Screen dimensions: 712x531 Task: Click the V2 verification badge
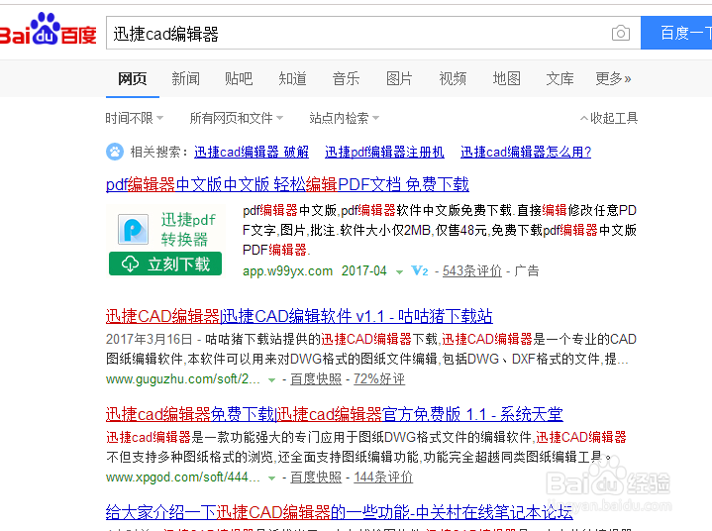pos(420,271)
